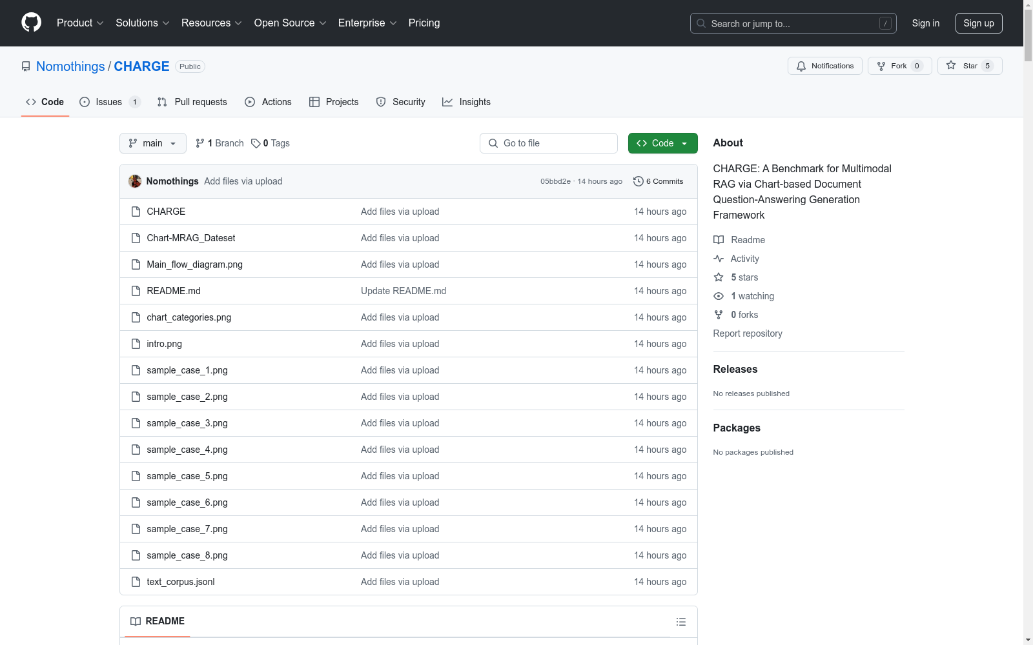Switch to the Projects tab
The image size is (1033, 645).
334,102
